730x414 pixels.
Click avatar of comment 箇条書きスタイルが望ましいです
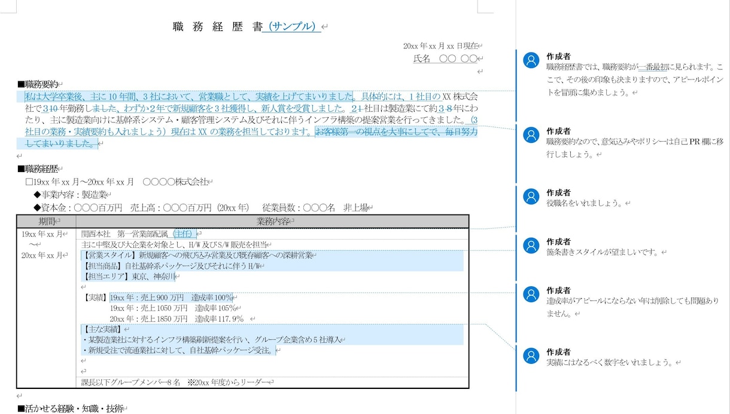click(531, 246)
